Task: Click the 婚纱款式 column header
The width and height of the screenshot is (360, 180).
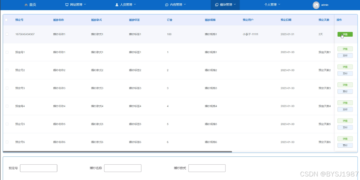Action: pos(96,20)
